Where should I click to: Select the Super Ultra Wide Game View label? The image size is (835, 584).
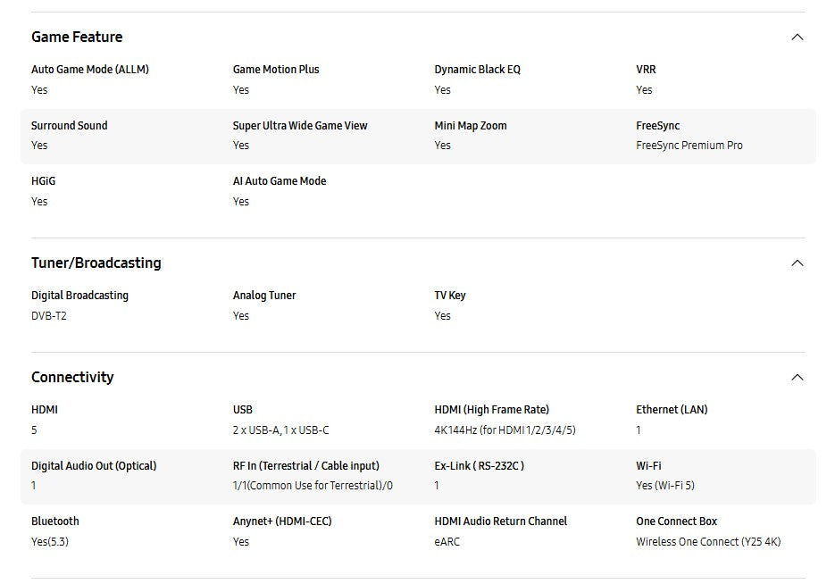pyautogui.click(x=299, y=126)
